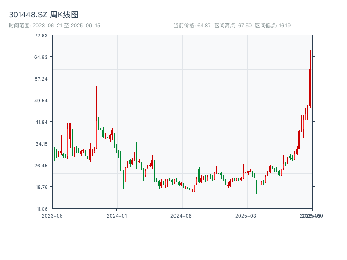Screen dimensions: 347x260
Task: Click the x-axis label 2025-03
Action: tap(246, 216)
